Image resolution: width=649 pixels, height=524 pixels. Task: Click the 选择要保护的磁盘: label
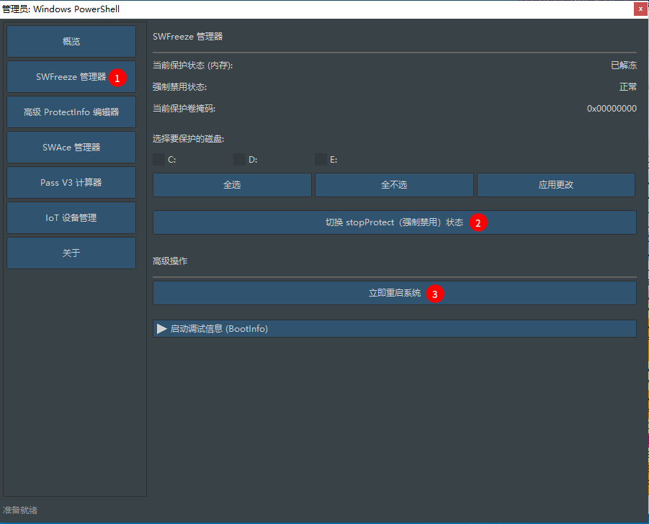pos(188,138)
